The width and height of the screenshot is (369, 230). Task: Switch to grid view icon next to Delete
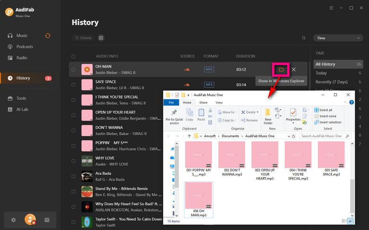(x=101, y=38)
